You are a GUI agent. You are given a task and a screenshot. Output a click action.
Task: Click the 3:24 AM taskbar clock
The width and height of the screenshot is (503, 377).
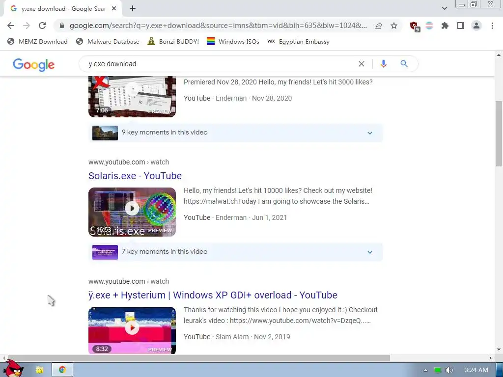476,370
